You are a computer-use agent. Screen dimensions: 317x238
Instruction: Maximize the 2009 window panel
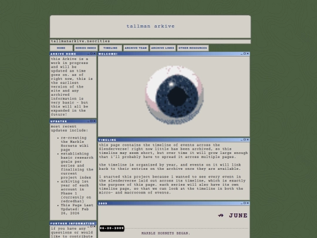tap(245, 203)
